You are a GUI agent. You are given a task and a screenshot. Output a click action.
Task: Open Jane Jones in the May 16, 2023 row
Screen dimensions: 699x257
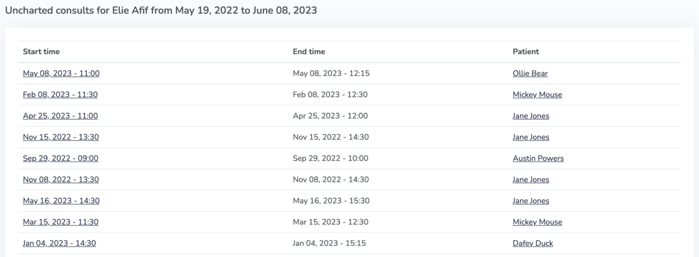click(531, 201)
